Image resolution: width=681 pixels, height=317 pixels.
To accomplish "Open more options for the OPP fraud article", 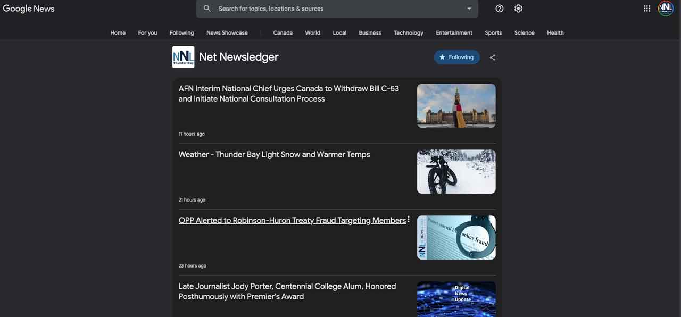I will coord(409,220).
